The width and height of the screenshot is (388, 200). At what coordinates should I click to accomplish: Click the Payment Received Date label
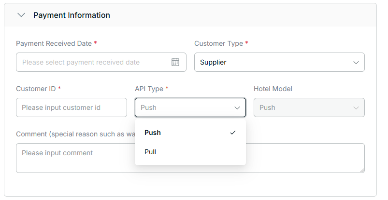click(x=54, y=43)
